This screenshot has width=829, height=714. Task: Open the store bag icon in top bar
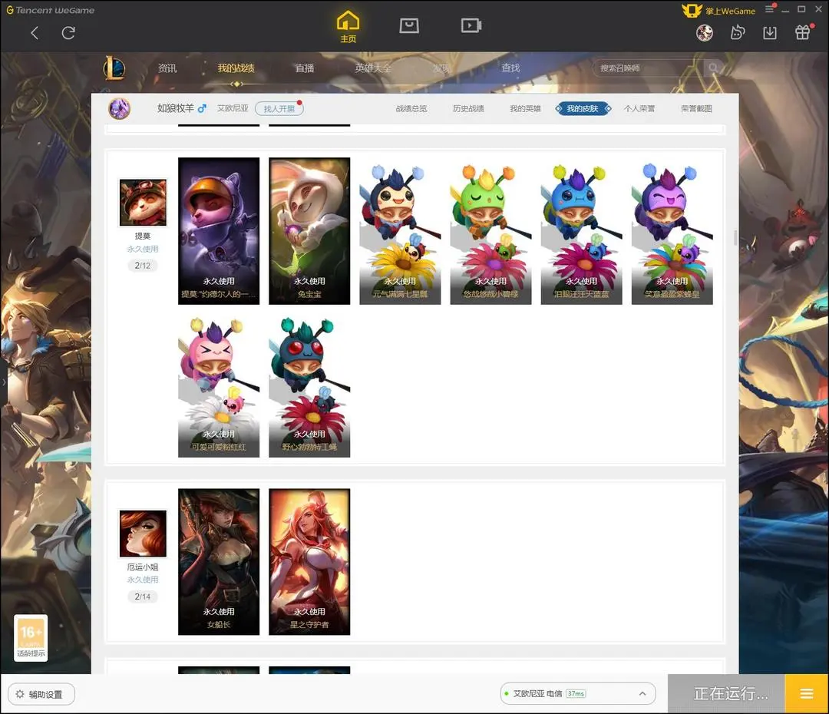coord(409,25)
